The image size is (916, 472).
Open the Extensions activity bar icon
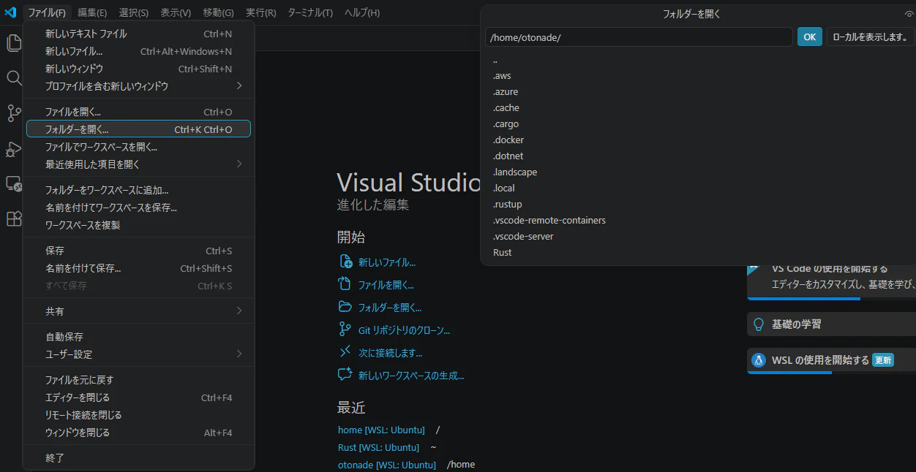[x=14, y=218]
